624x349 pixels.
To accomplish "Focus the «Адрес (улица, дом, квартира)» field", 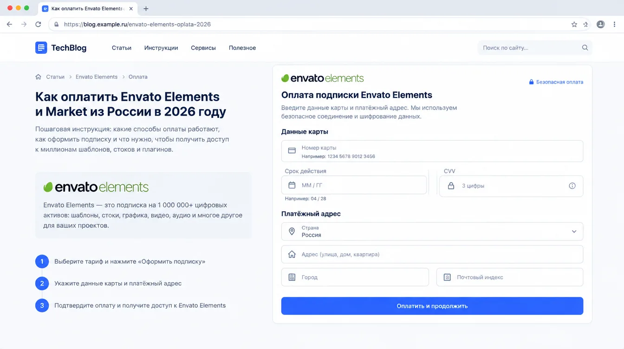I will pyautogui.click(x=432, y=254).
